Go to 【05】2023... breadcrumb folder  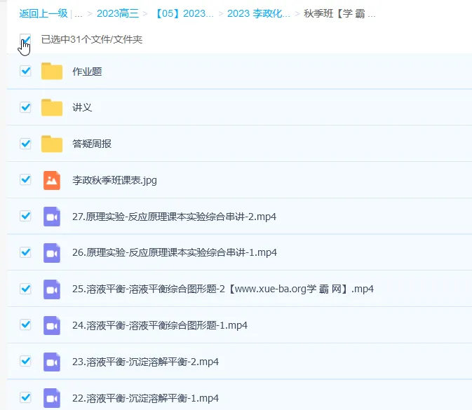click(x=184, y=13)
